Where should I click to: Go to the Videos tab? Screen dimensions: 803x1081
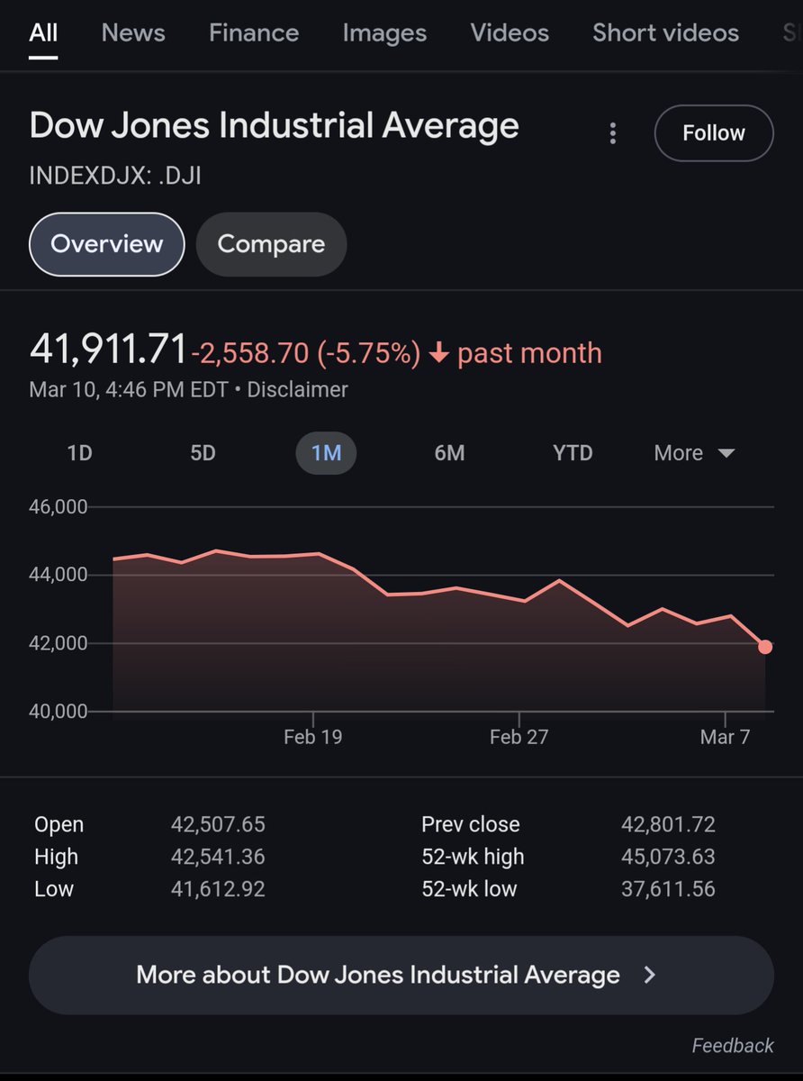click(510, 33)
